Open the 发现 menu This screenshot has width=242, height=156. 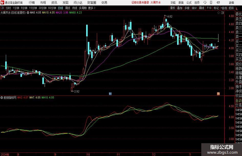click(66, 3)
